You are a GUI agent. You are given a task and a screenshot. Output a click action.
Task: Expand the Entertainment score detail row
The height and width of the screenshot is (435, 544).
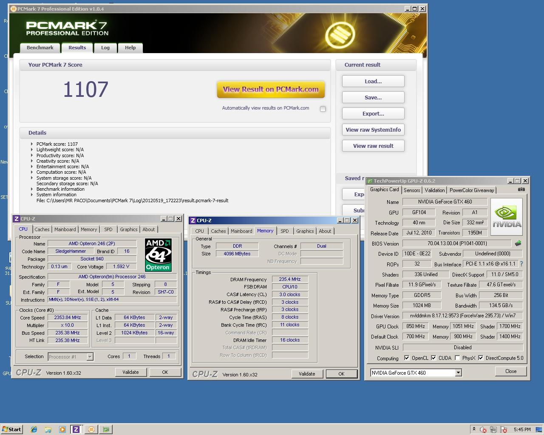click(32, 167)
